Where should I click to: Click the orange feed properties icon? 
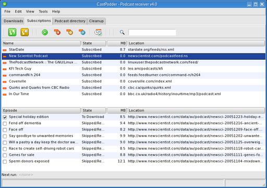point(70,32)
